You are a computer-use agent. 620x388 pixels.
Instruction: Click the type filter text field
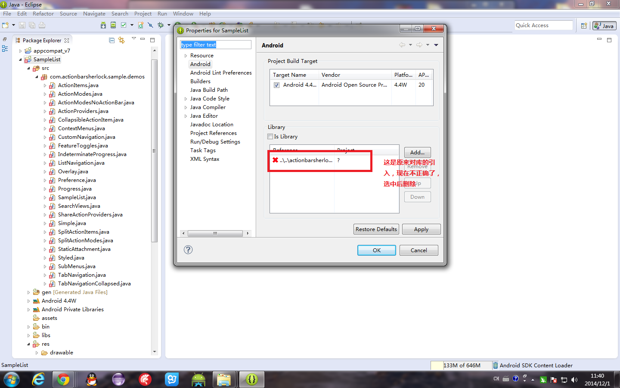215,45
